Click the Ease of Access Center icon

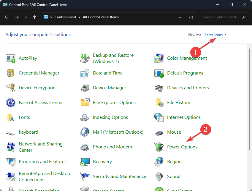click(x=11, y=103)
